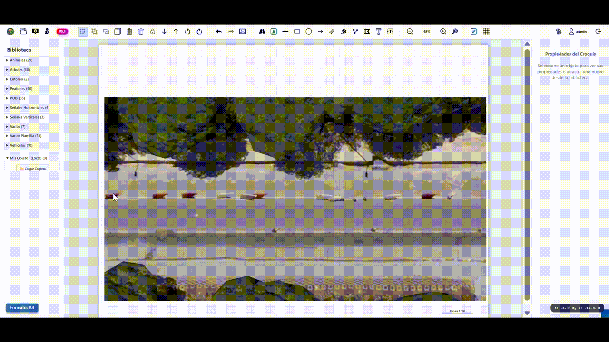Expand the Animales (29) category
The height and width of the screenshot is (342, 609).
(21, 60)
